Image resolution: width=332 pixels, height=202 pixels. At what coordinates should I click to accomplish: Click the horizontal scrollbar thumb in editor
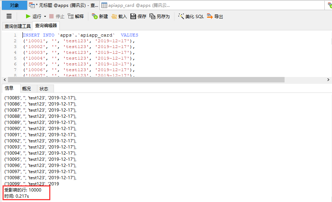(146, 79)
